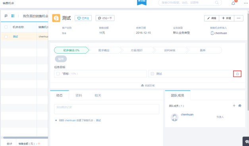Select the 团队成员 tab
Image resolution: width=249 pixels, height=146 pixels.
coord(178,95)
